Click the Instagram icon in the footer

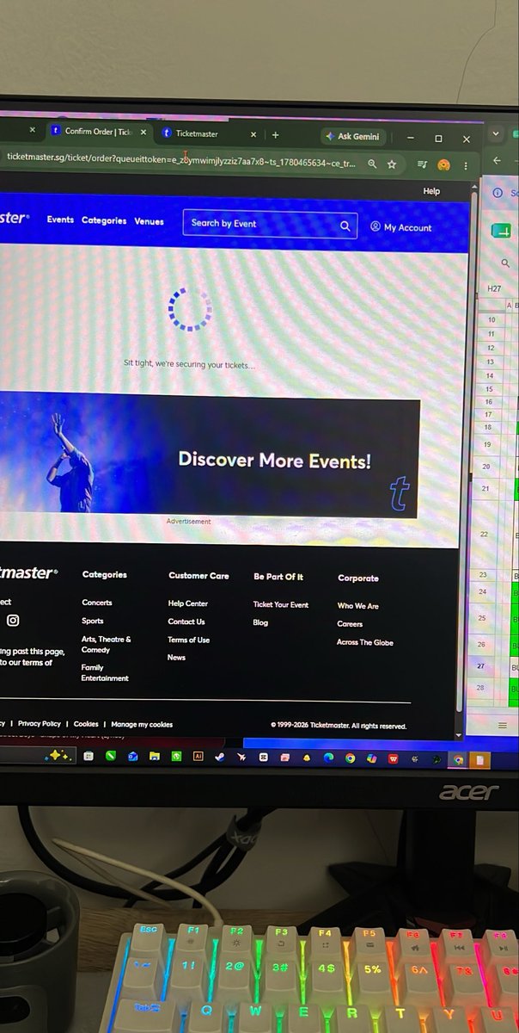[x=13, y=620]
